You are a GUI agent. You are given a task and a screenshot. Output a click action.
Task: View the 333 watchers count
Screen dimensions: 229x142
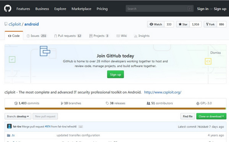[169, 24]
